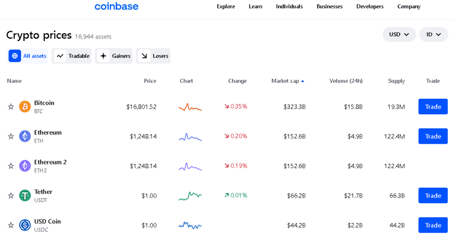Click the Market cap sort arrow
Screen dimensions: 454x238
point(302,81)
